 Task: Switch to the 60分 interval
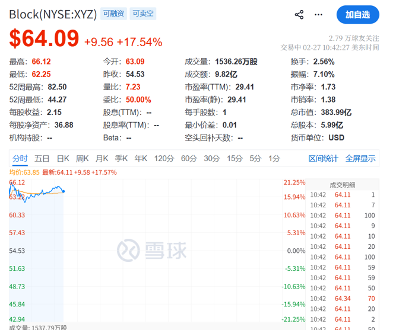tap(189, 158)
